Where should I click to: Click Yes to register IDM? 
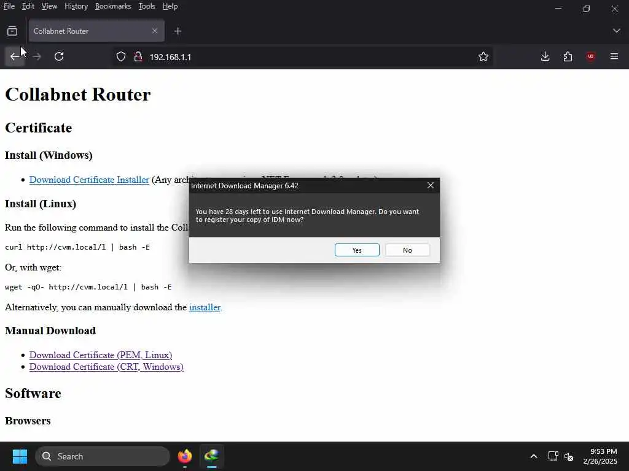tap(357, 250)
